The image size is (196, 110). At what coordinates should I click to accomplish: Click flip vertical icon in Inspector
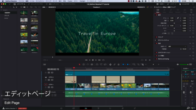tap(172, 33)
